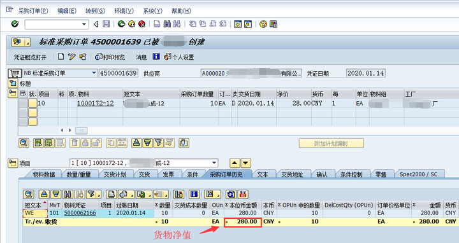
Task: Click the Set filter funnel in the item overview toolbar
Action: (x=159, y=143)
